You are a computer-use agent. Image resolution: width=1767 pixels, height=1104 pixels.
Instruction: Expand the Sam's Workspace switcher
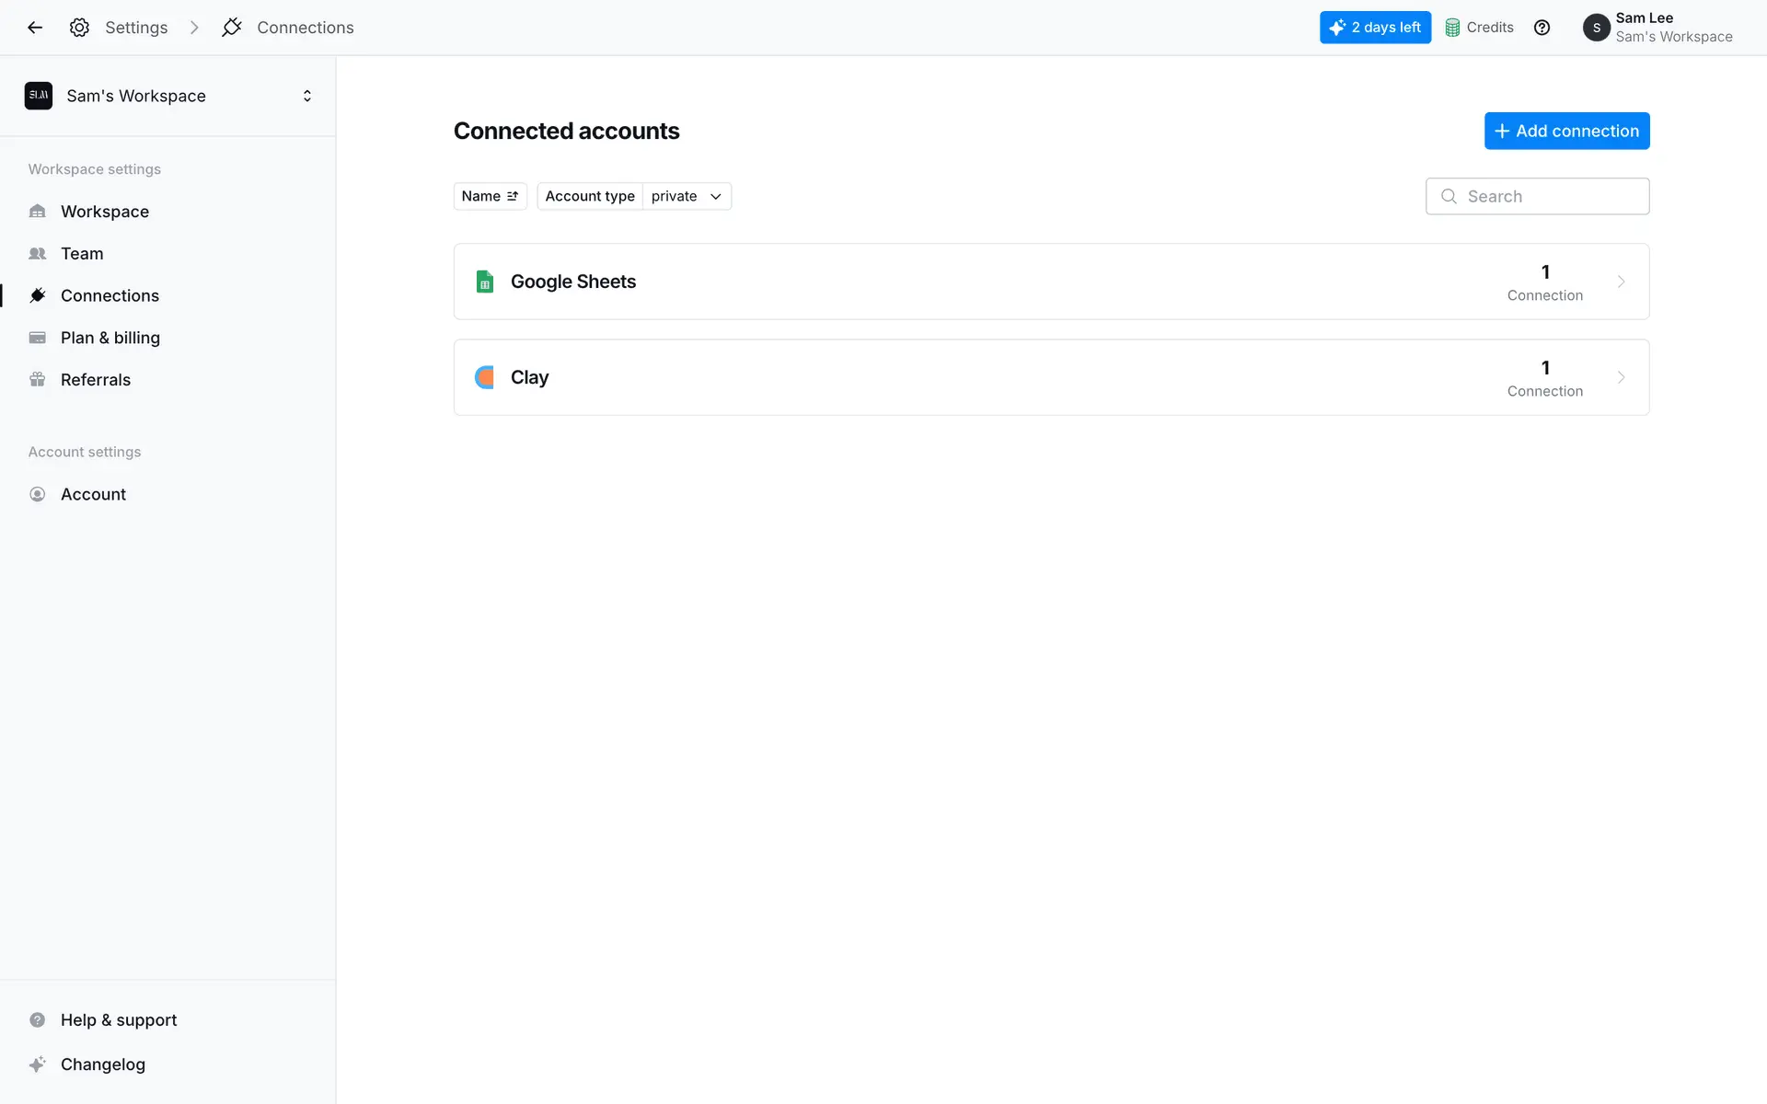point(306,96)
